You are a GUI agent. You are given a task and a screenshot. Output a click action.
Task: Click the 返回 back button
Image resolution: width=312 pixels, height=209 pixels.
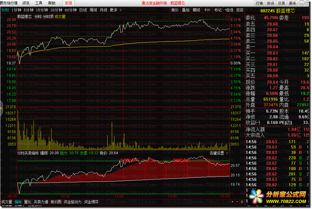click(x=239, y=10)
